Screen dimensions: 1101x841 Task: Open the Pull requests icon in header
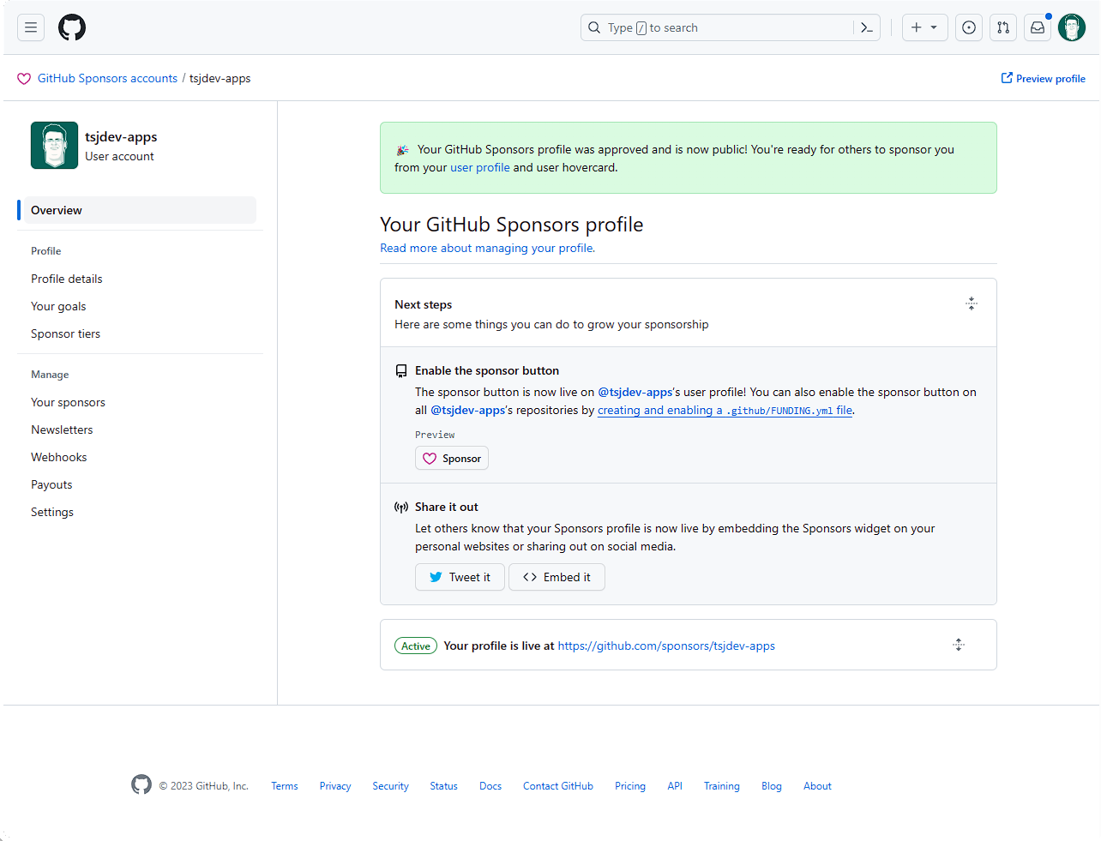click(x=1003, y=27)
